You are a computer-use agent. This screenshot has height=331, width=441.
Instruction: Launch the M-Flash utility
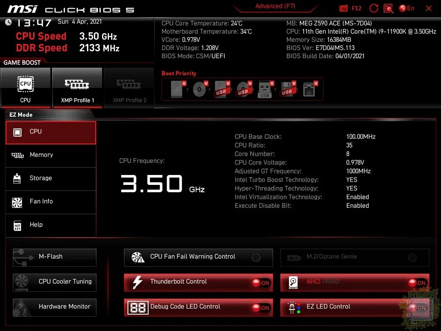(55, 257)
